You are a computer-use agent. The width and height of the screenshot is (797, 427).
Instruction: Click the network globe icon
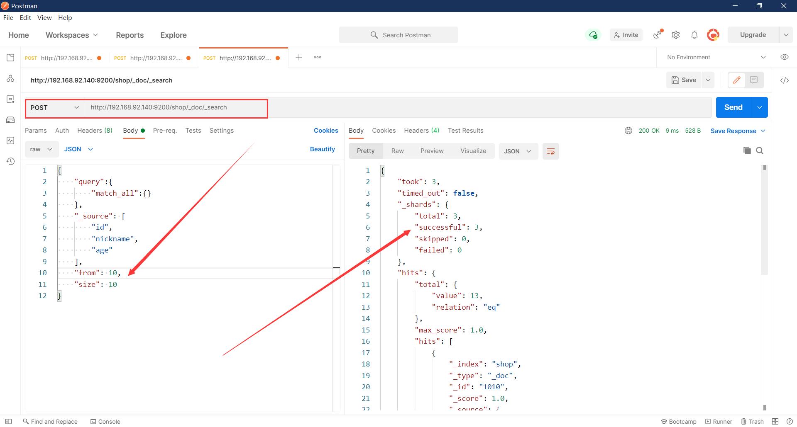628,131
